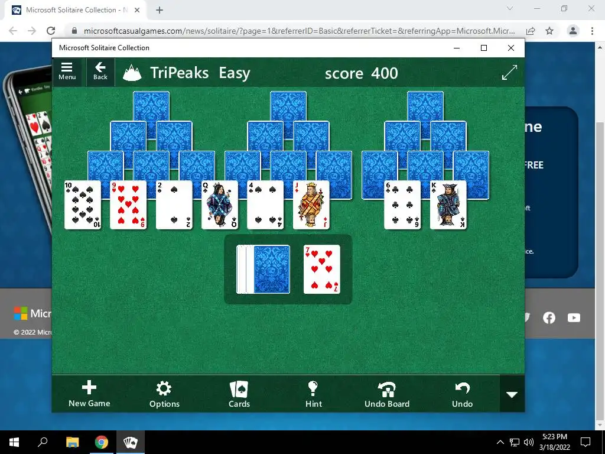The image size is (605, 454).
Task: Undo the last move
Action: (x=462, y=394)
